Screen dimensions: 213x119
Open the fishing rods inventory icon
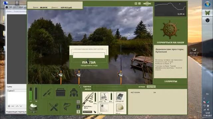[47, 93]
